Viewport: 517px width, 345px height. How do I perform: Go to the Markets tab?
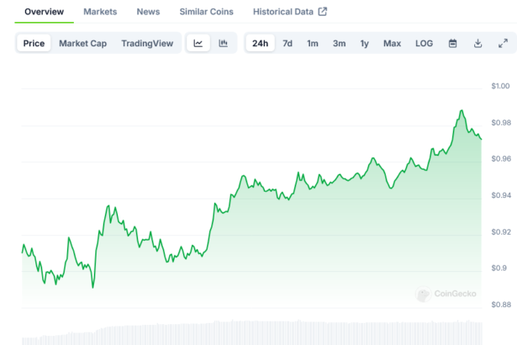point(100,12)
